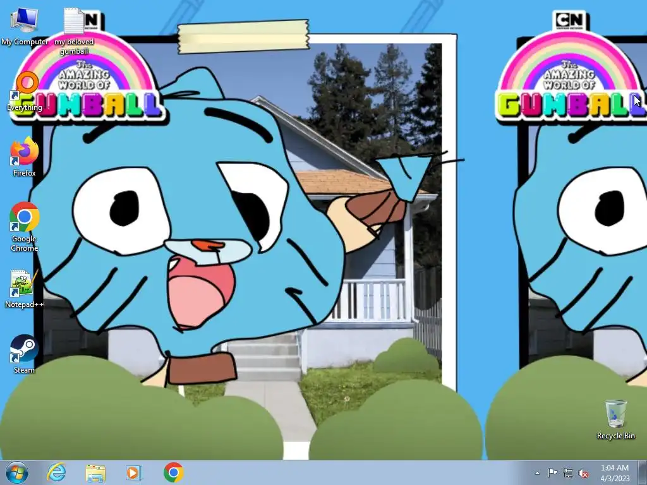Launch Internet Explorer from the taskbar
Image resolution: width=647 pixels, height=485 pixels.
coord(56,472)
